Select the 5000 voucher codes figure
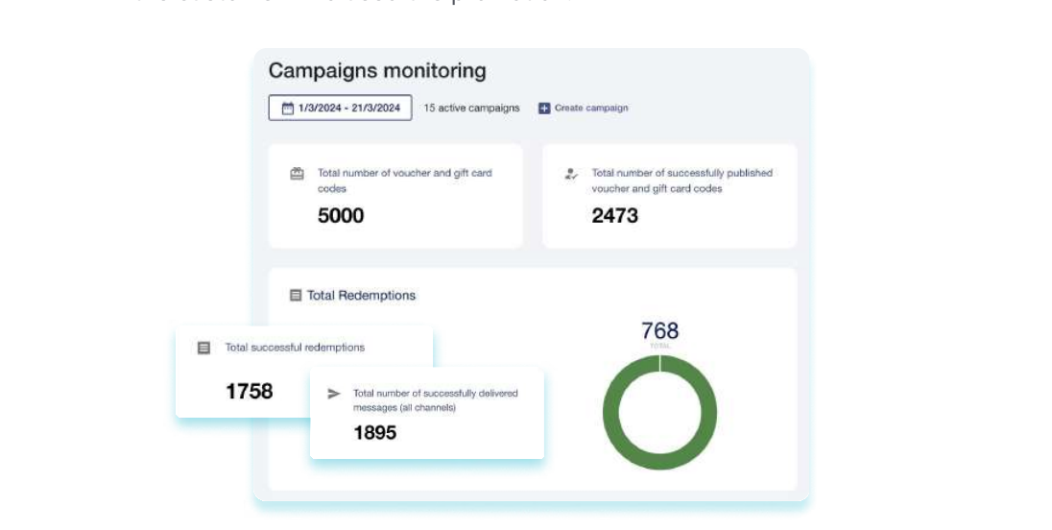 pyautogui.click(x=341, y=216)
